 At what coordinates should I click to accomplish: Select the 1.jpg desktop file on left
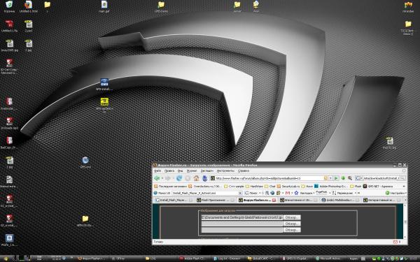coord(10,162)
